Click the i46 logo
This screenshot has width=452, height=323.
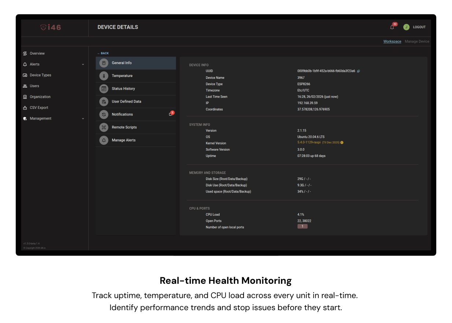51,27
